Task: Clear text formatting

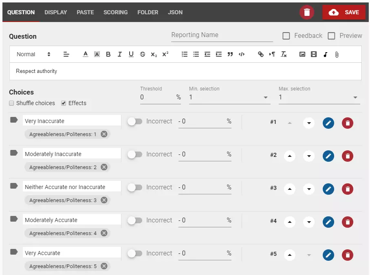Action: (284, 54)
